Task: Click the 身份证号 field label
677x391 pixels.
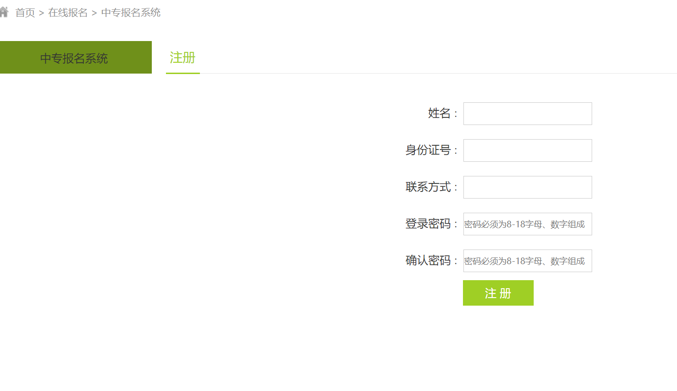Action: click(428, 150)
